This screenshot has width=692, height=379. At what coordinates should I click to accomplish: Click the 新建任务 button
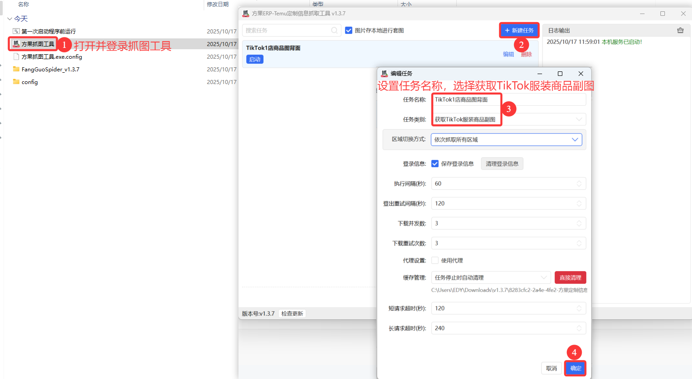pyautogui.click(x=519, y=30)
